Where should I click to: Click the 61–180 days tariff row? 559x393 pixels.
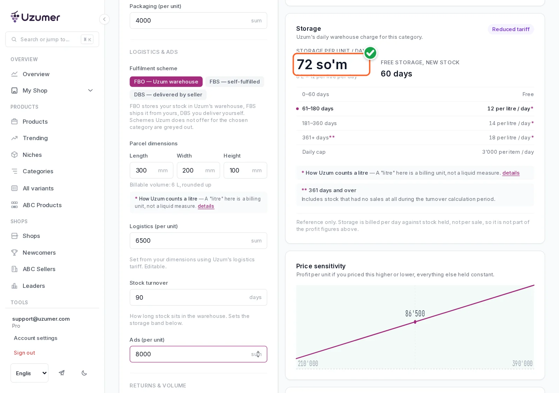(x=415, y=109)
